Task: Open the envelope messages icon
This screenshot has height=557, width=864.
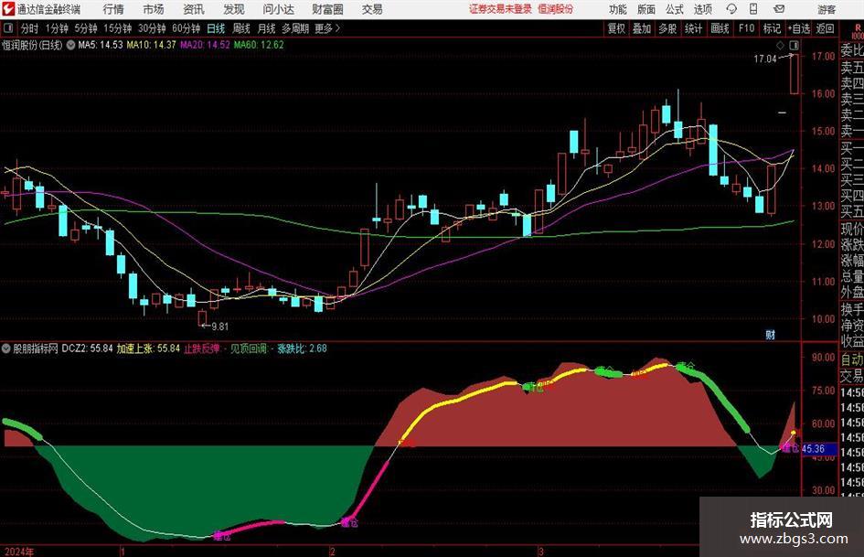Action: pyautogui.click(x=779, y=9)
